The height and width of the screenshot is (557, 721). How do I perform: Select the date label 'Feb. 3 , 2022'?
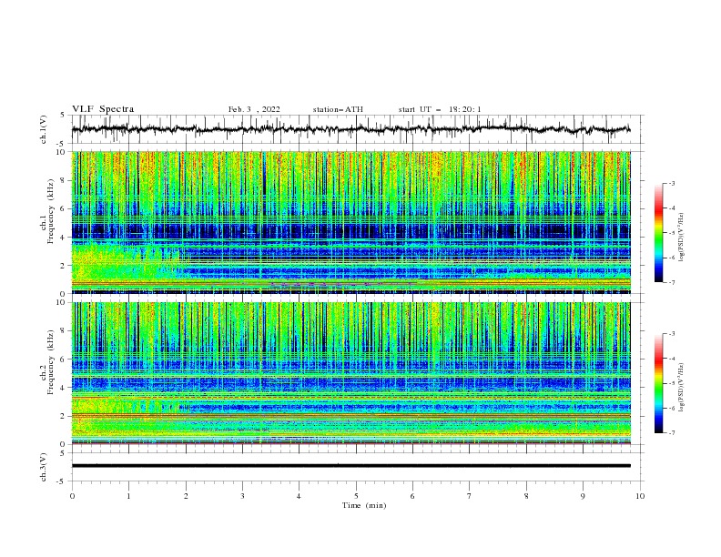coord(254,109)
